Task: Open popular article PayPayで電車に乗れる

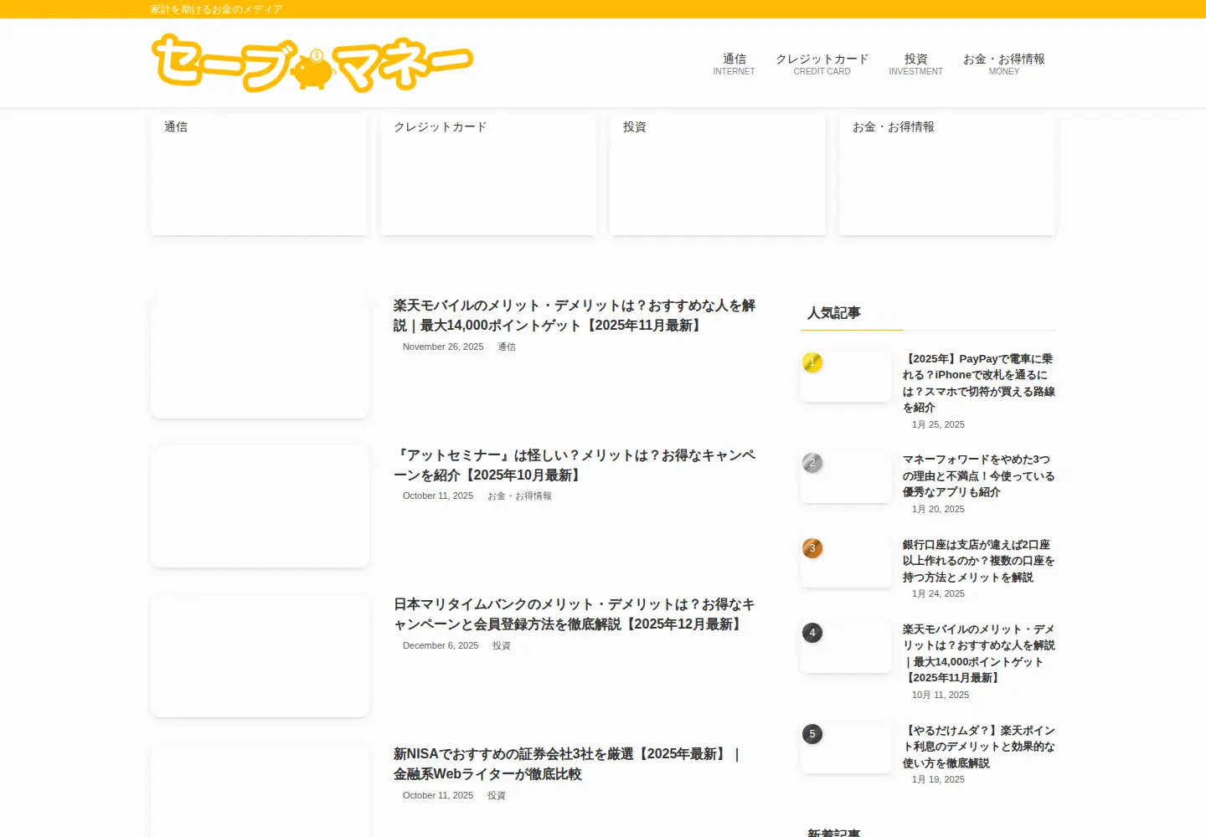Action: click(x=978, y=383)
